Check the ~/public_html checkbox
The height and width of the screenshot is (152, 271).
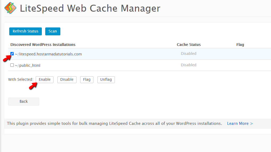[12, 65]
